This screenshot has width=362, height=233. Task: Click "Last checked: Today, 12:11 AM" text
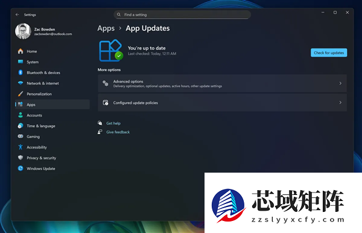click(152, 54)
